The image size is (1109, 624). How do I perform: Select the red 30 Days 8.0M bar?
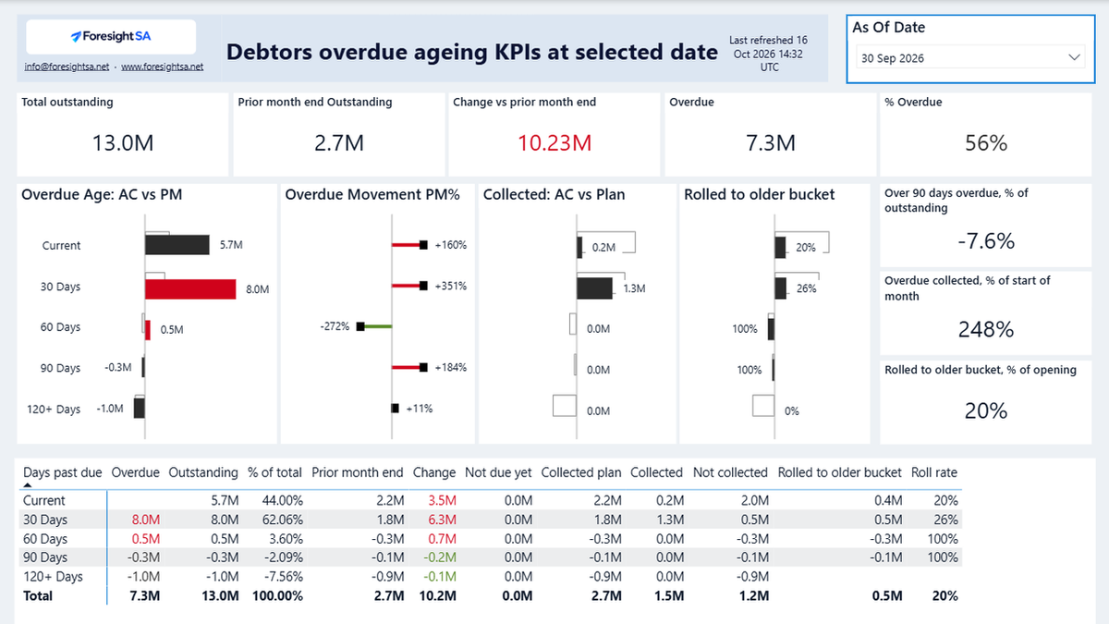[x=190, y=288]
